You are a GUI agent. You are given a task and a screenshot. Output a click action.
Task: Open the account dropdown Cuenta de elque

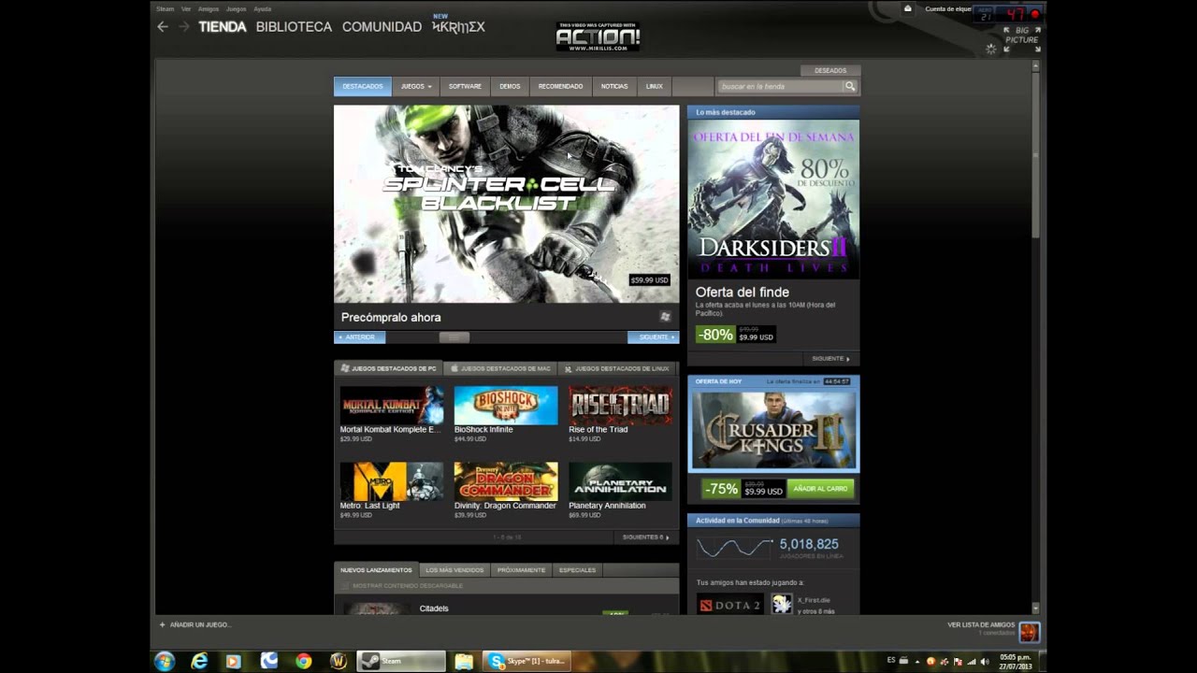click(x=948, y=9)
